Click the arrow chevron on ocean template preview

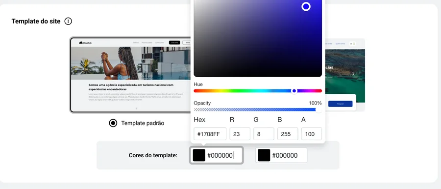(x=353, y=74)
